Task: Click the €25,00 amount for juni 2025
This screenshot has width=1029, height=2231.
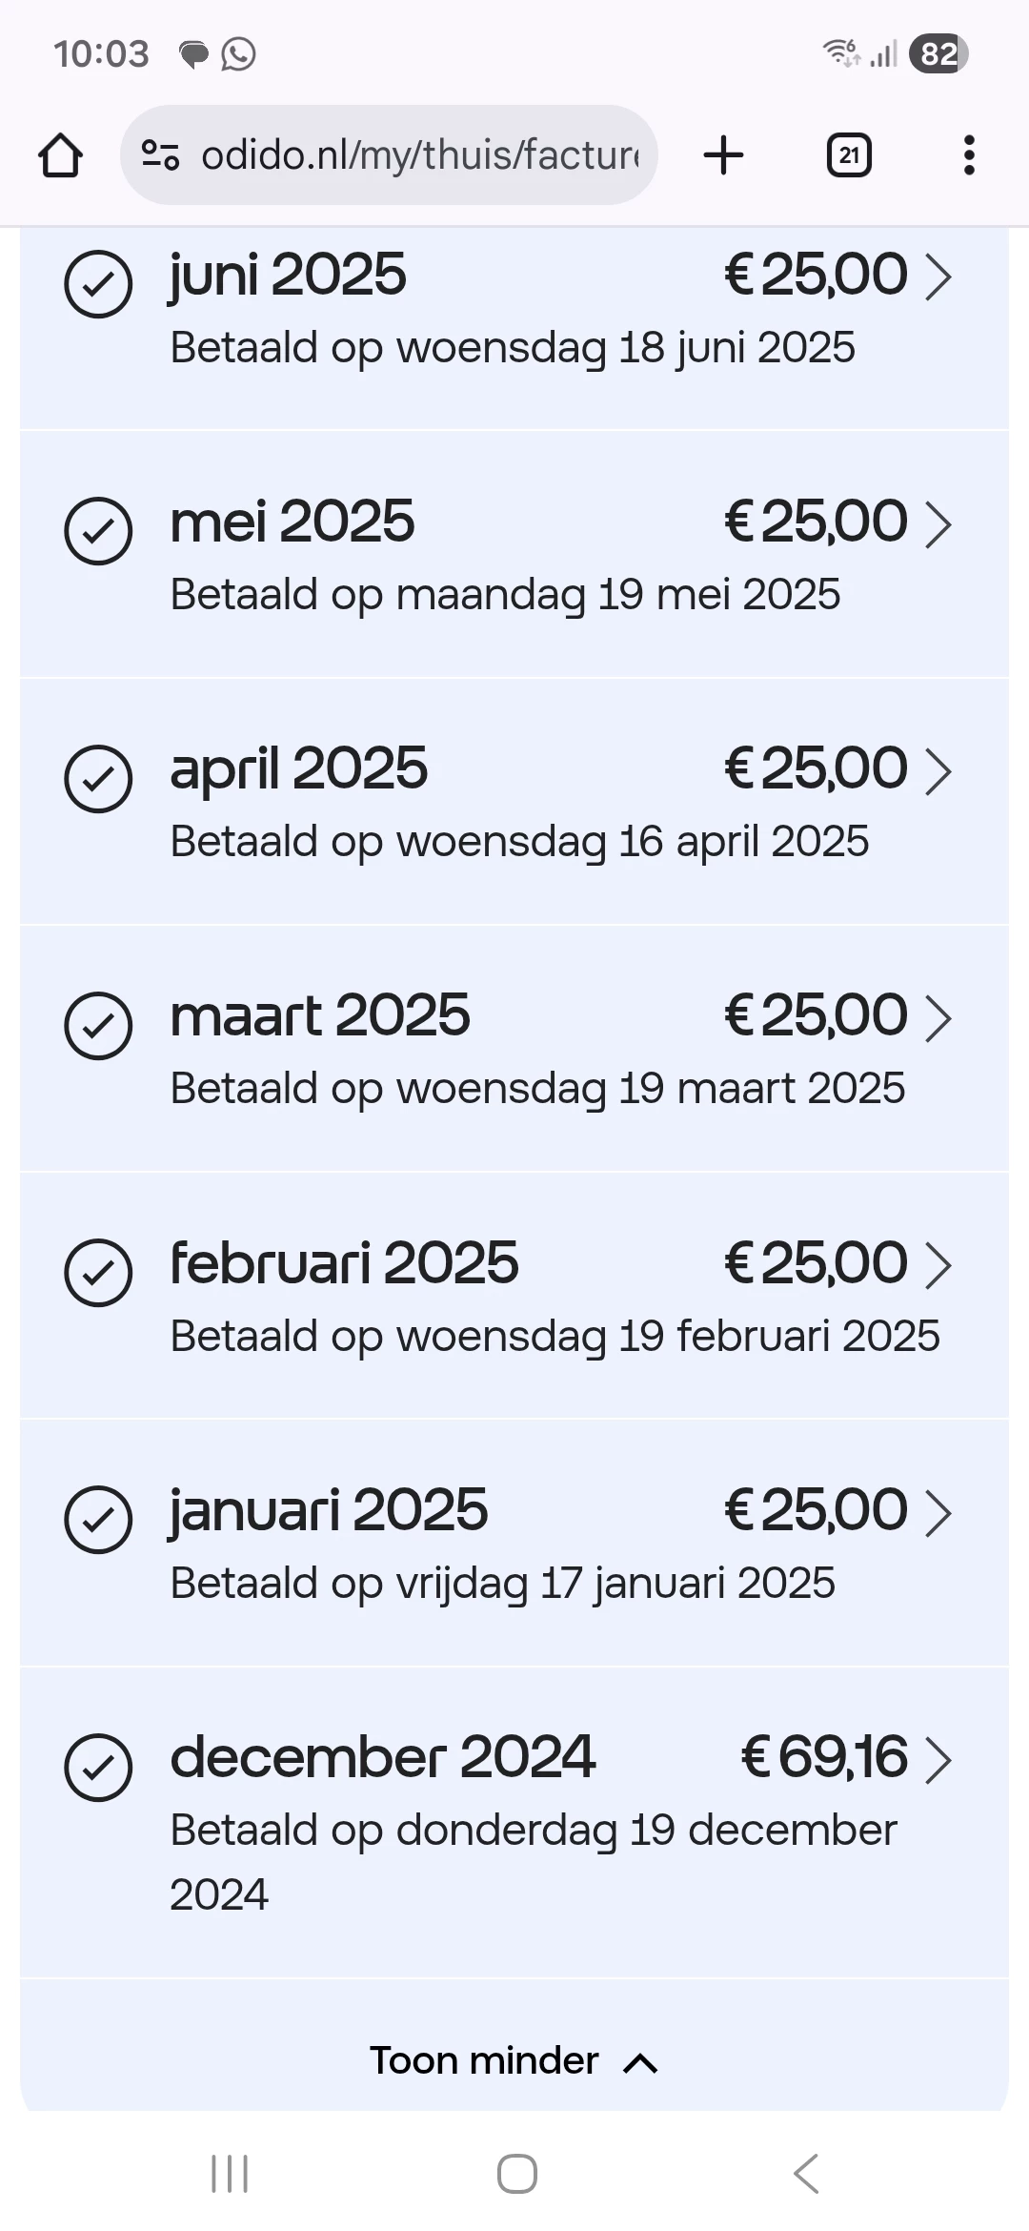Action: pos(816,276)
